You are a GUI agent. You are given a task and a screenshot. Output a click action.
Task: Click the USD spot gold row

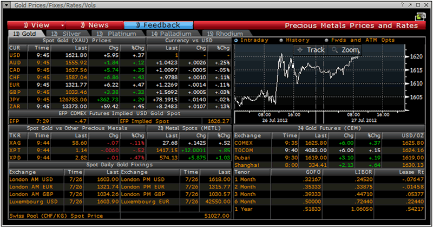pyautogui.click(x=76, y=55)
